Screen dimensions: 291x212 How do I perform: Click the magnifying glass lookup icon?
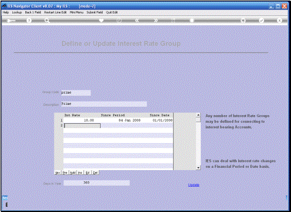47,20
